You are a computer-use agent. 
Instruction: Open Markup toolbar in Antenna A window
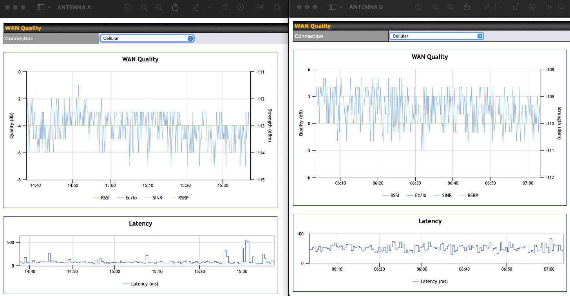click(x=241, y=7)
